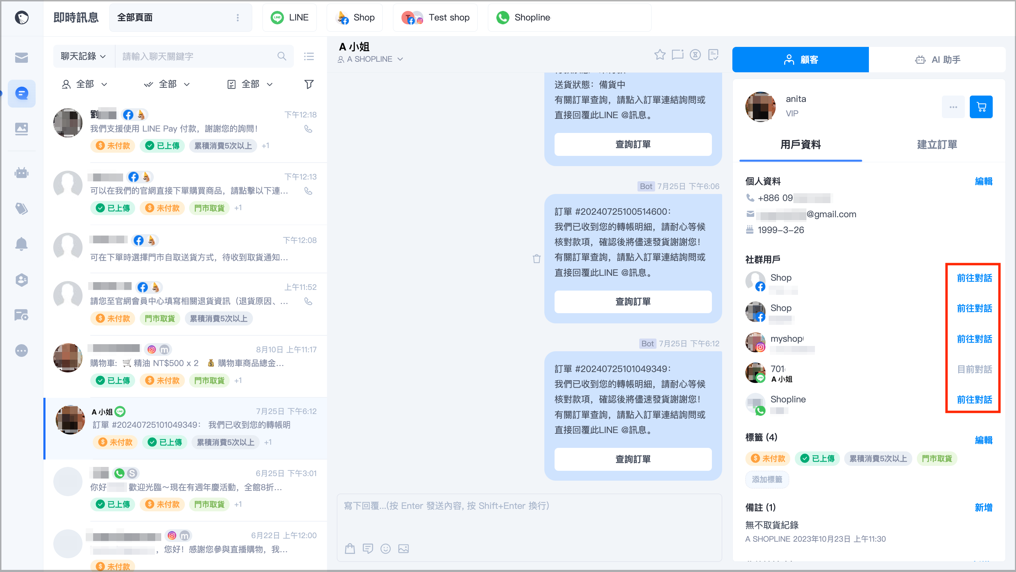Open the store settings sidebar icon
This screenshot has width=1016, height=572.
click(21, 315)
